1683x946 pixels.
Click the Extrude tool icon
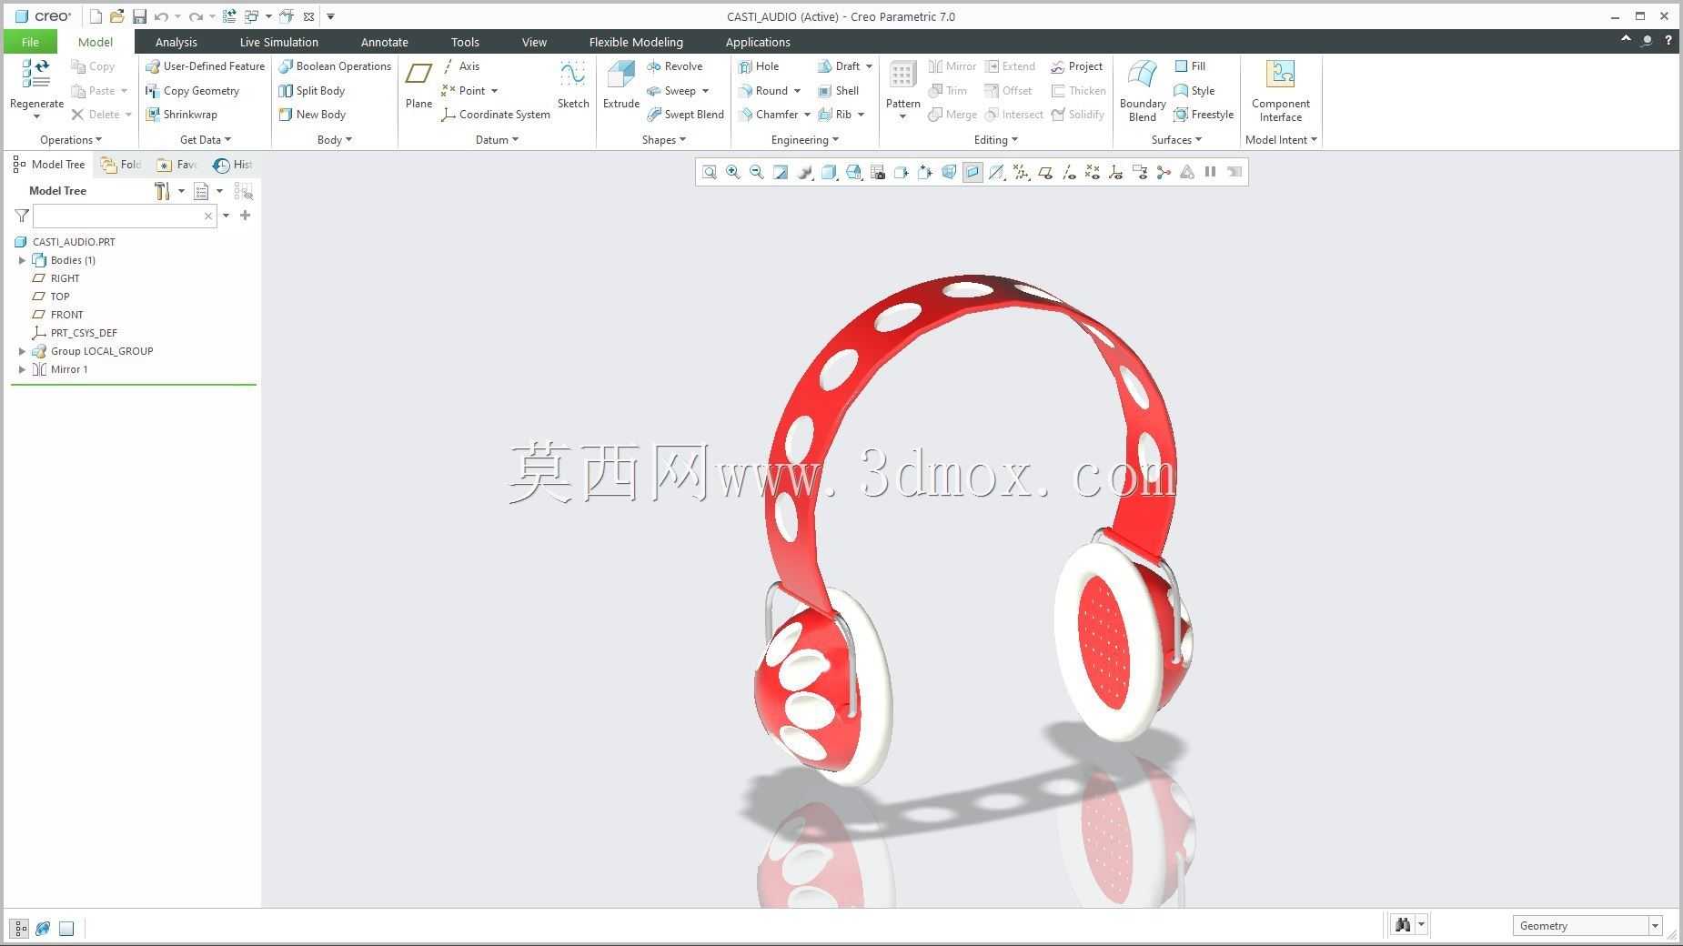point(621,76)
